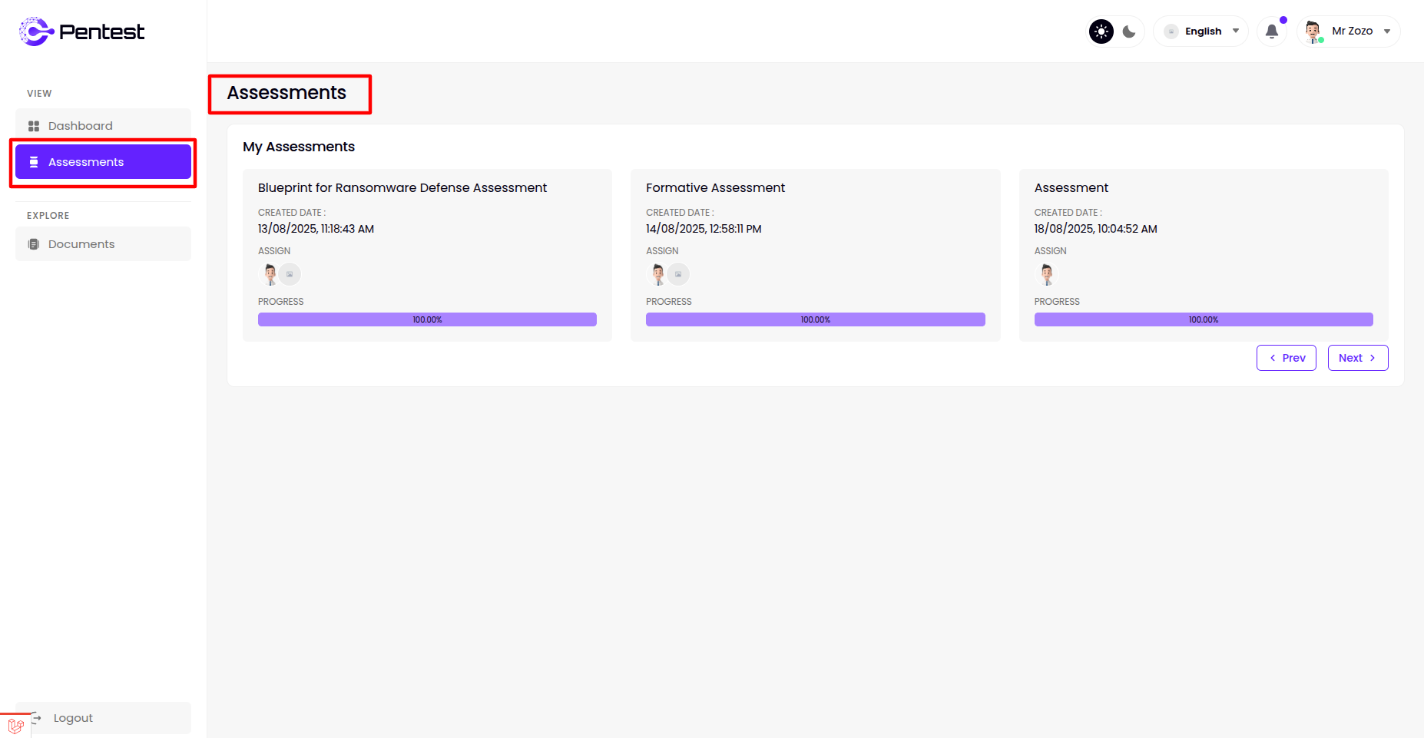Image resolution: width=1424 pixels, height=738 pixels.
Task: Click the Dashboard grid icon
Action: 34,126
